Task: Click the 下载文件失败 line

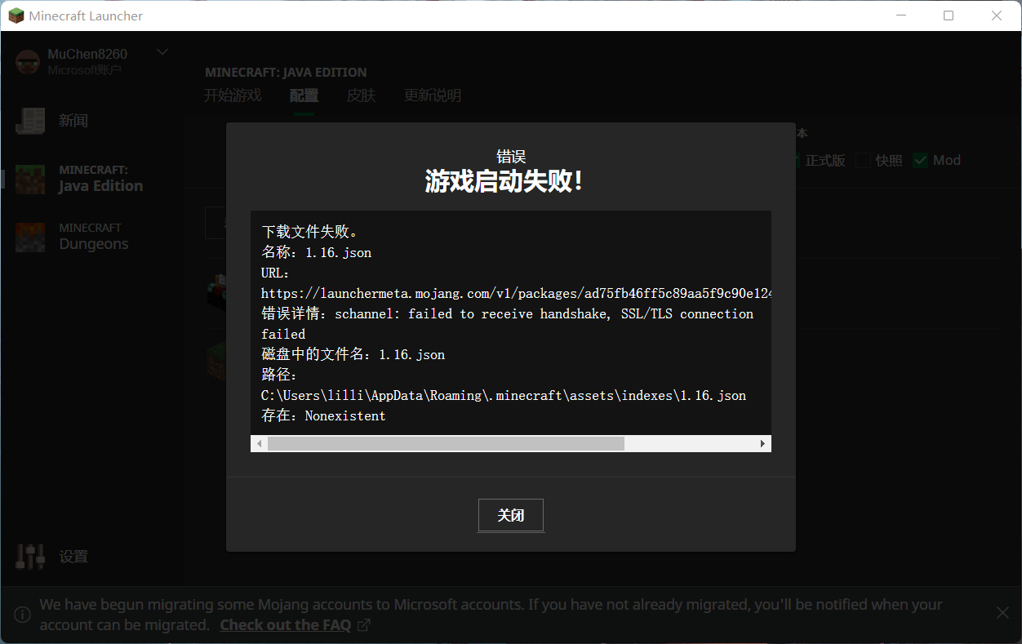Action: 309,232
